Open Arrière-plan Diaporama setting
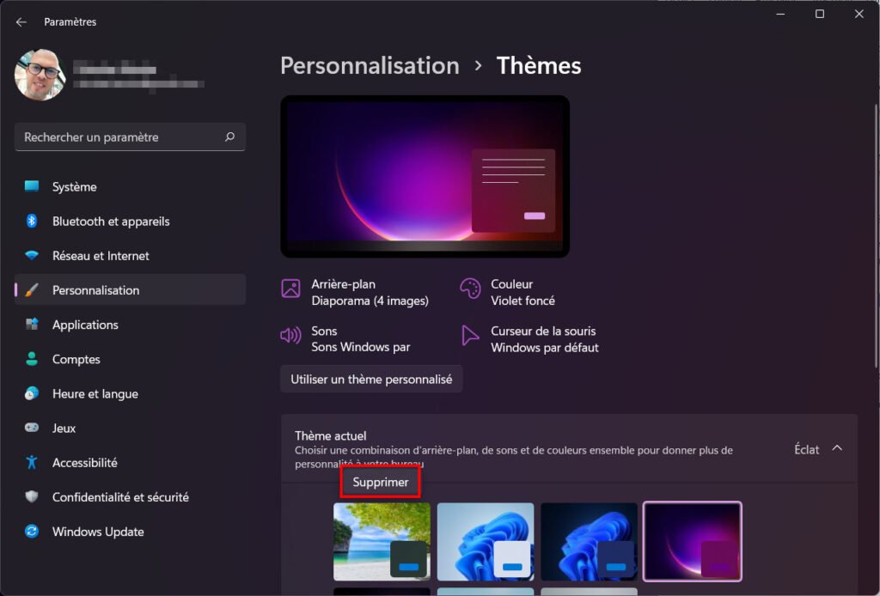This screenshot has height=596, width=880. (355, 292)
